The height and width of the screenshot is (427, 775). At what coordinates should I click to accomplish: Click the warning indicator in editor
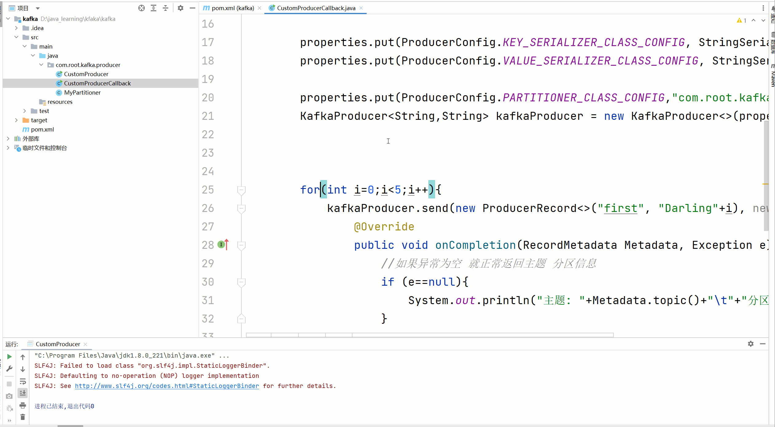pyautogui.click(x=741, y=21)
